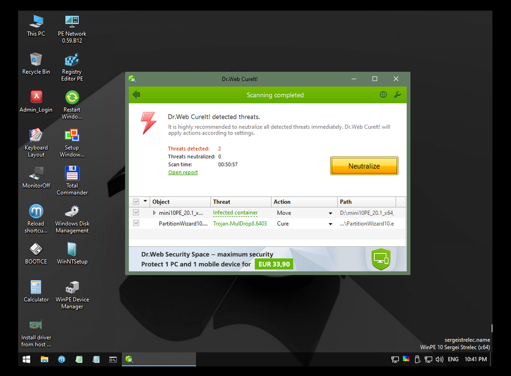Open Windows Disk Management shortcut

[x=72, y=219]
